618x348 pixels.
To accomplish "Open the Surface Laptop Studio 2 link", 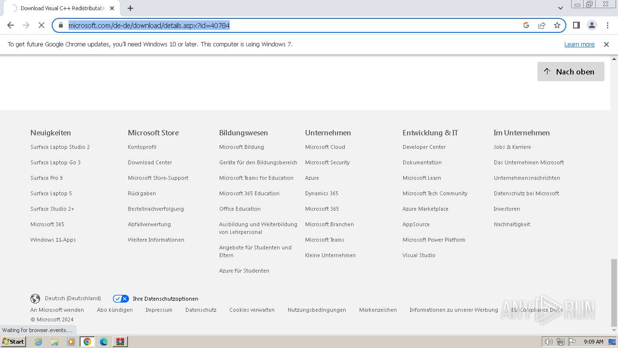I will point(60,147).
